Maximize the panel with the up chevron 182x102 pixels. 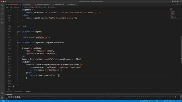(178, 92)
